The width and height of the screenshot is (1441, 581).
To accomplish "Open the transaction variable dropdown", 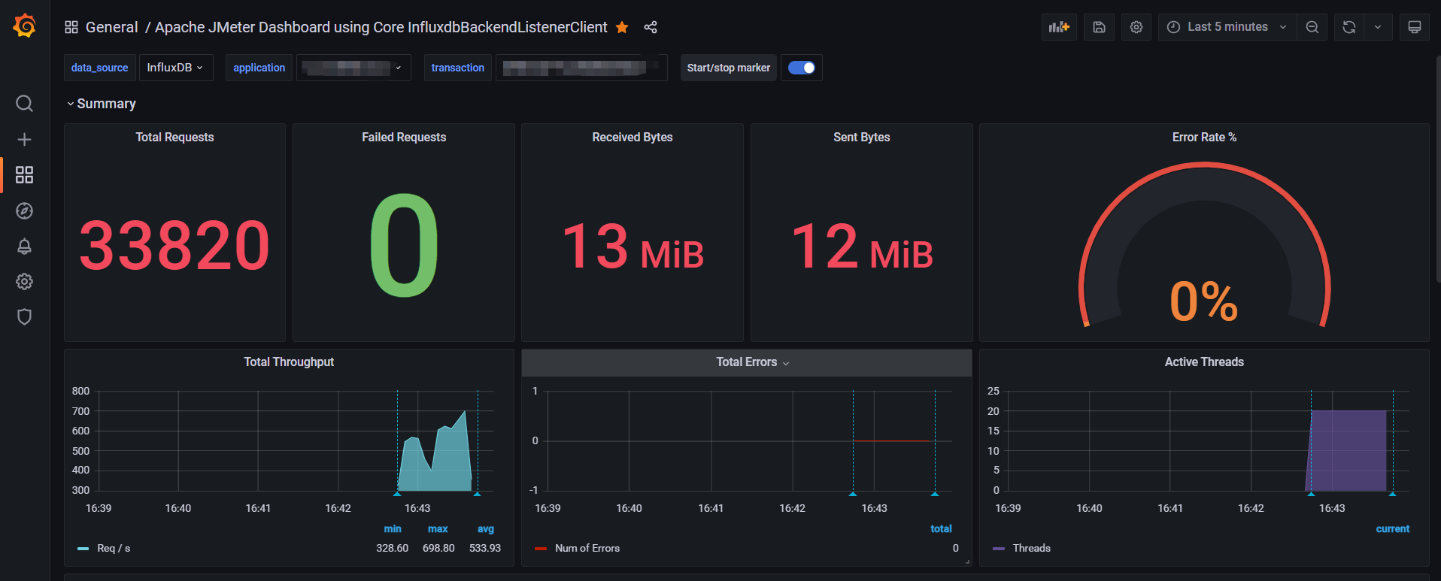I will pyautogui.click(x=581, y=68).
